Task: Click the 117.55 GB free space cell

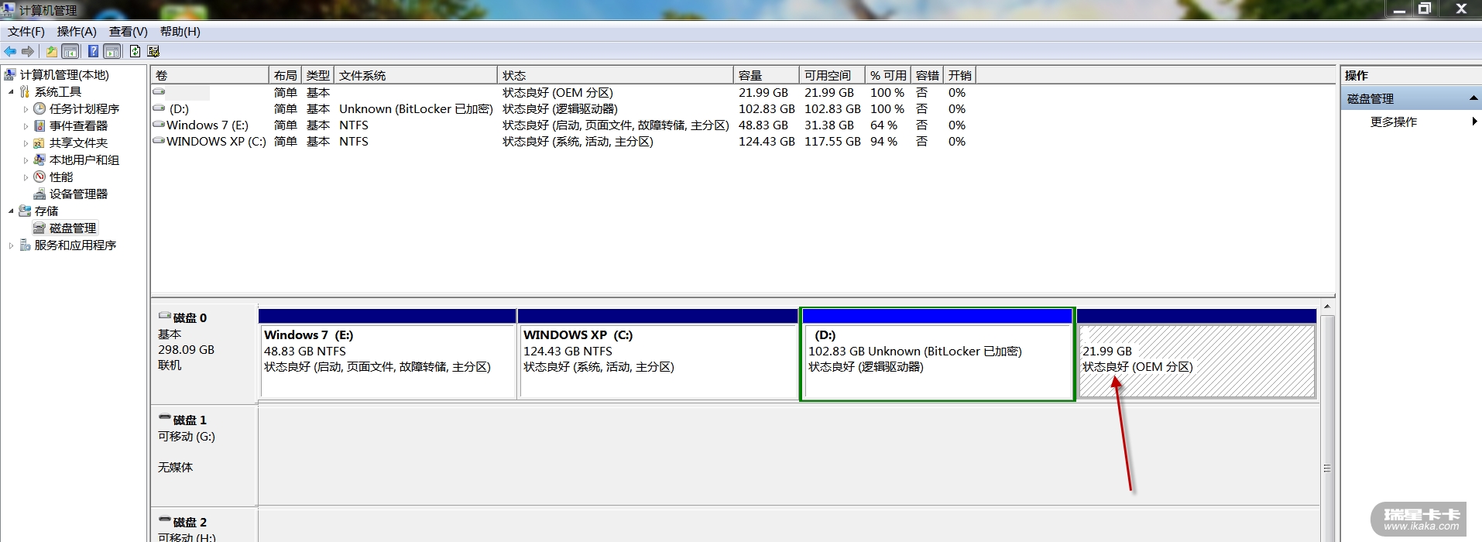Action: coord(832,141)
